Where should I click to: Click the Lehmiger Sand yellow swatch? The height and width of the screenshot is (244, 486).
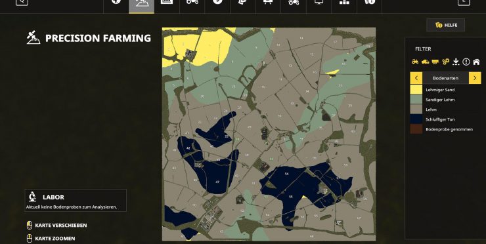[x=416, y=89]
